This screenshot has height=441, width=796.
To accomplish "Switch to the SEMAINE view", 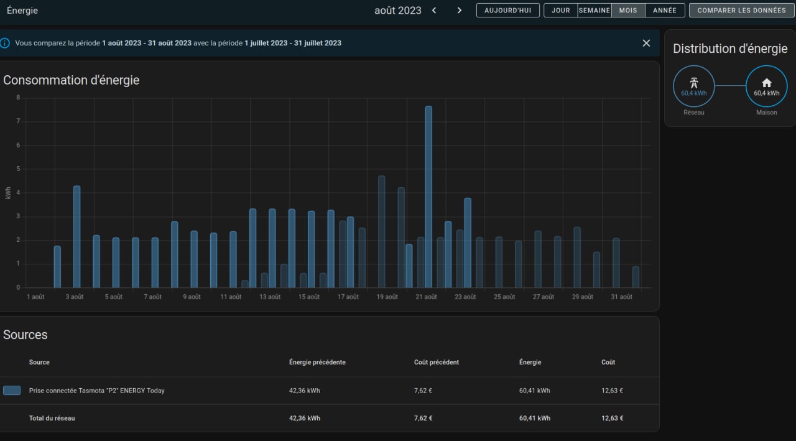I will coord(594,11).
